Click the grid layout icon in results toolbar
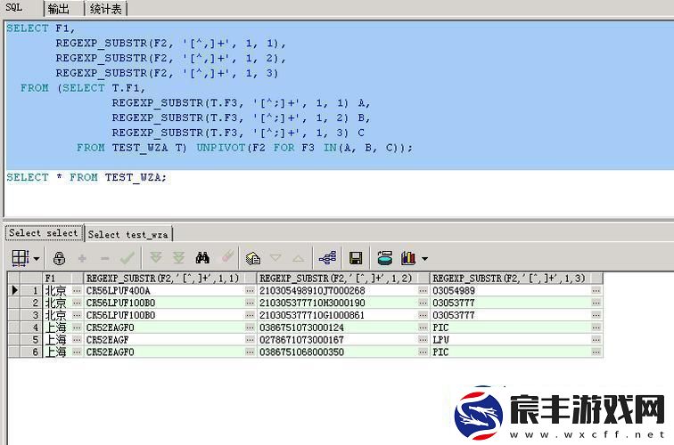Image resolution: width=674 pixels, height=445 pixels. pyautogui.click(x=21, y=258)
